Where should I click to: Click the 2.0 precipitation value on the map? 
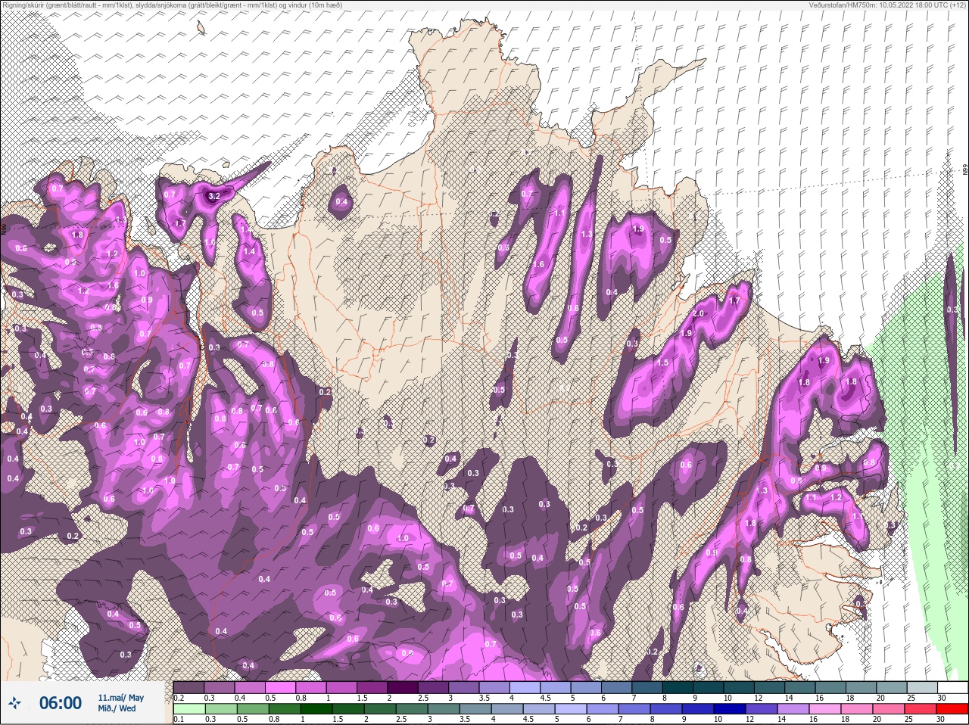pyautogui.click(x=698, y=313)
